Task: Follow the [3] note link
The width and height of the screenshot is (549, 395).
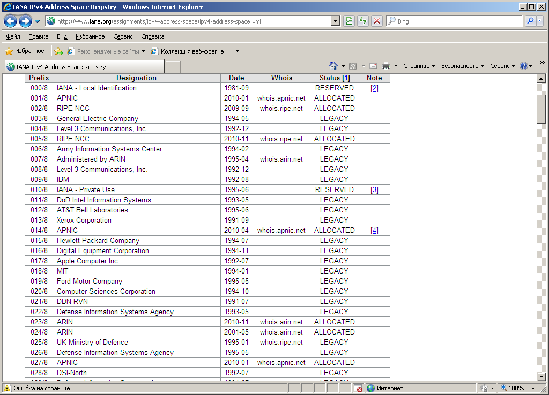Action: click(374, 190)
